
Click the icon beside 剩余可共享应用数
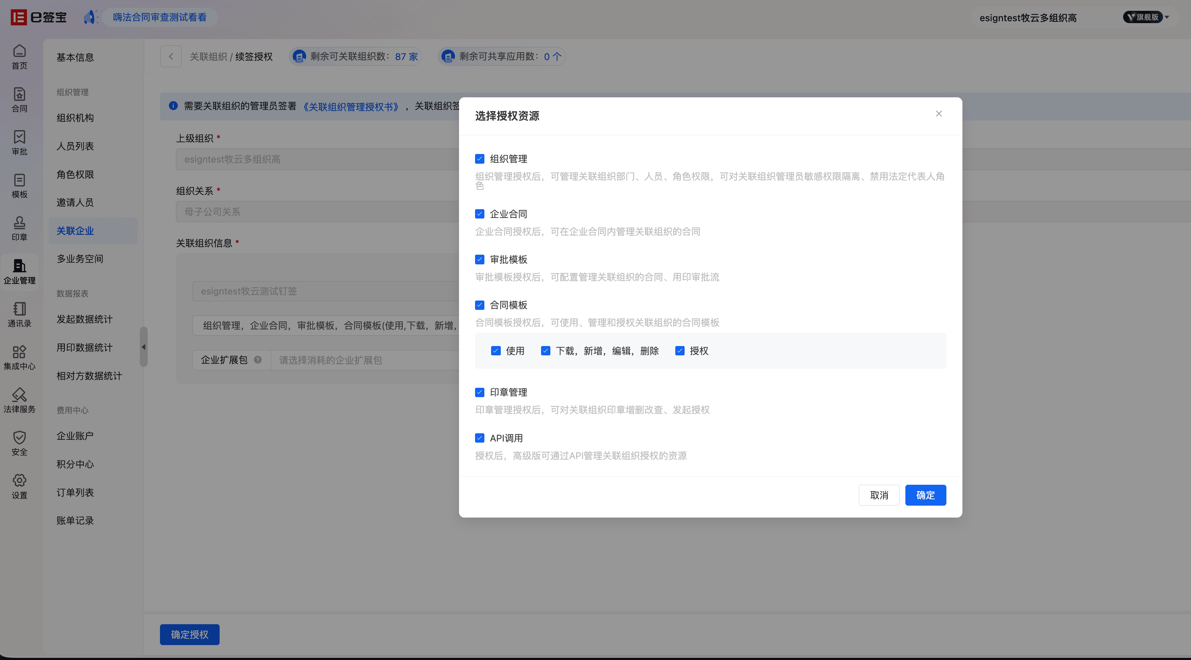pyautogui.click(x=447, y=56)
